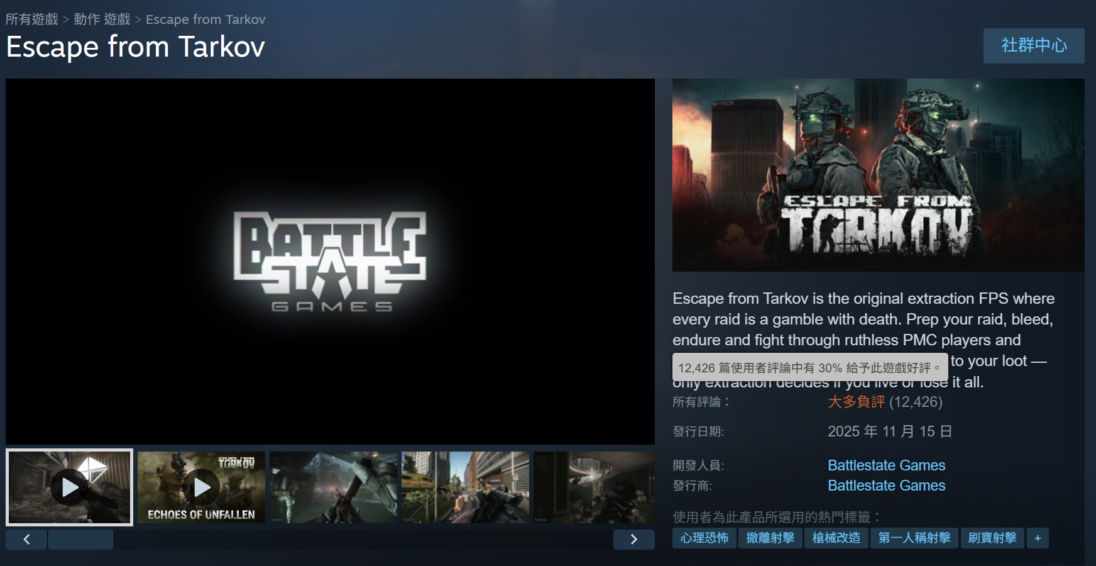Viewport: 1096px width, 566px height.
Task: View the 大多負評 review summary
Action: (x=856, y=402)
